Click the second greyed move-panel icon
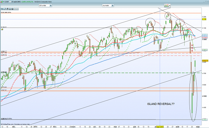Image resolution: width=209 pixels, height=128 pixels. pos(17,9)
